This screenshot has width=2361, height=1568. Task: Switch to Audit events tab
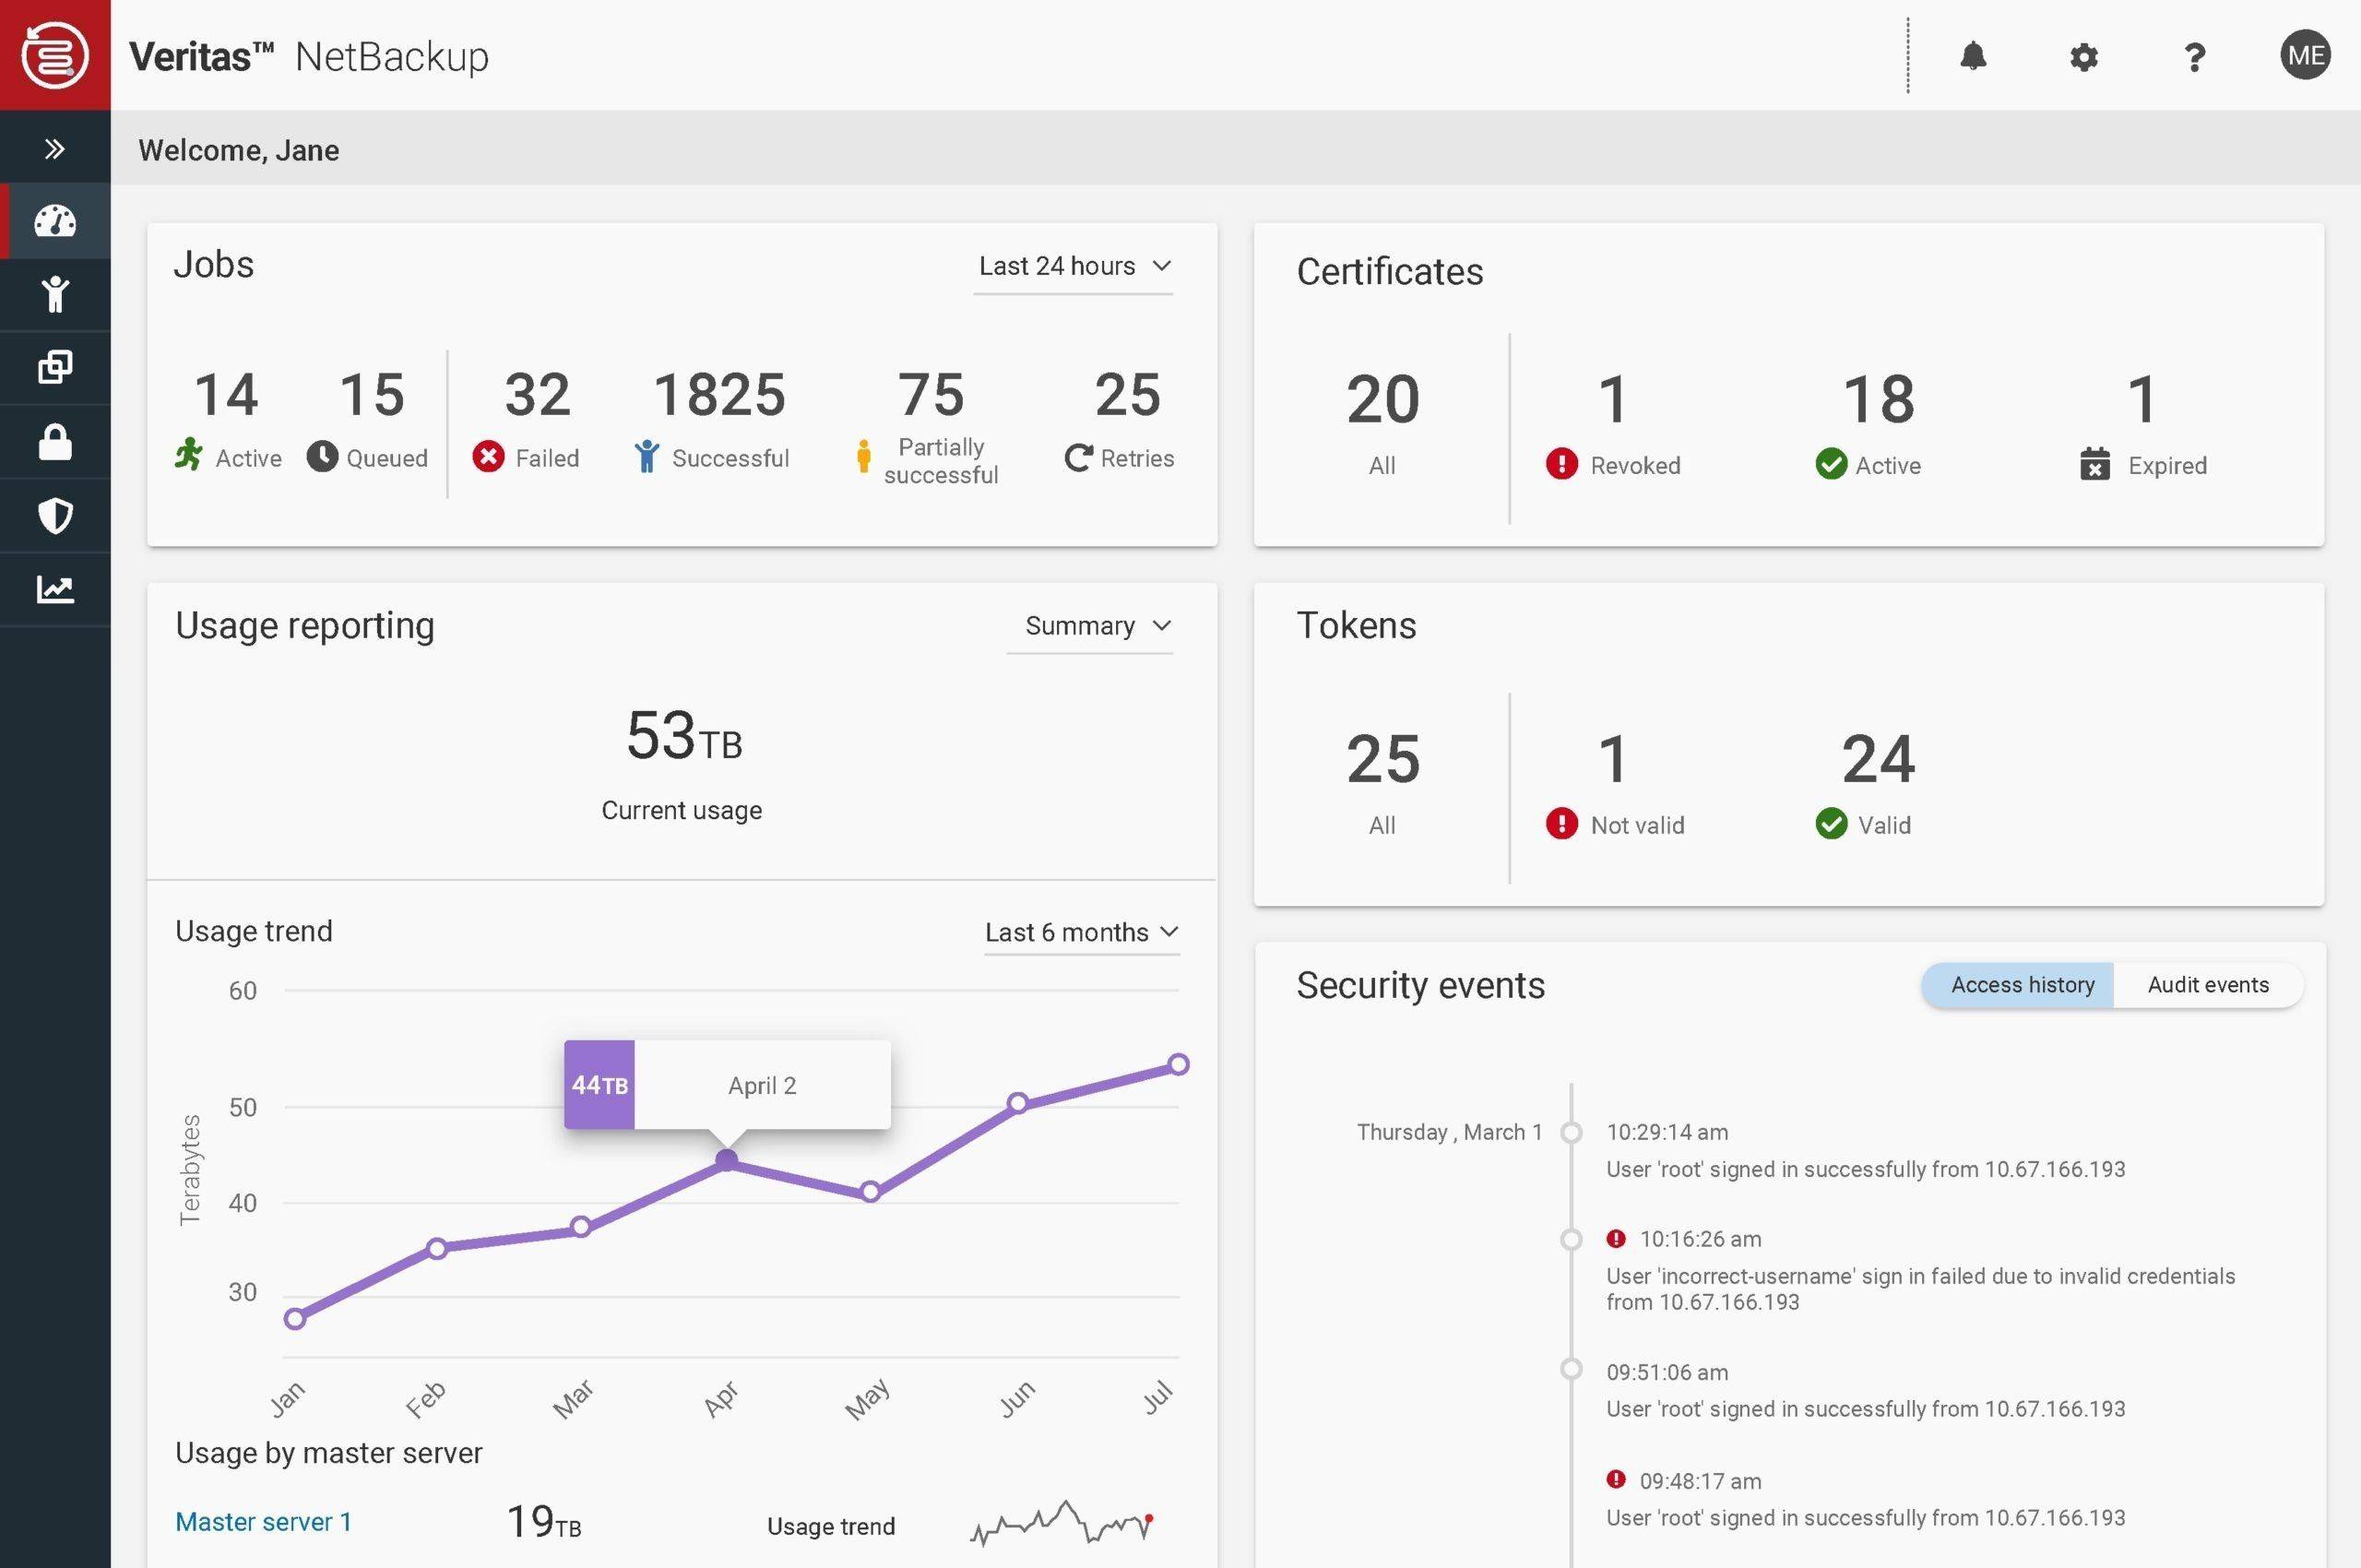(2208, 985)
